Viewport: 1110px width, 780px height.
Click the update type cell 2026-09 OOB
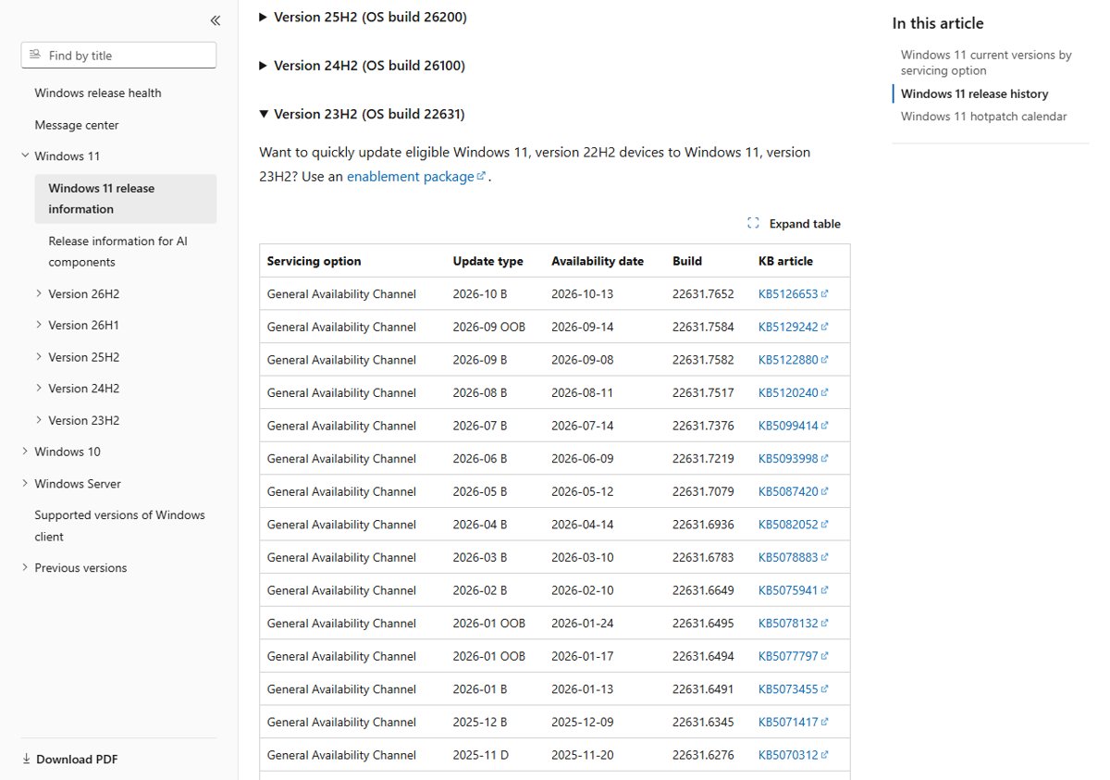(488, 327)
